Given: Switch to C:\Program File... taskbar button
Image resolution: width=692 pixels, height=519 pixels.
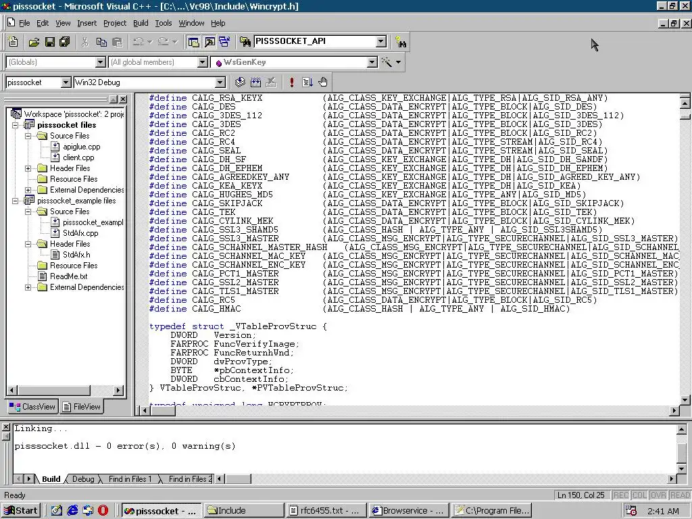Looking at the screenshot, I should point(491,511).
